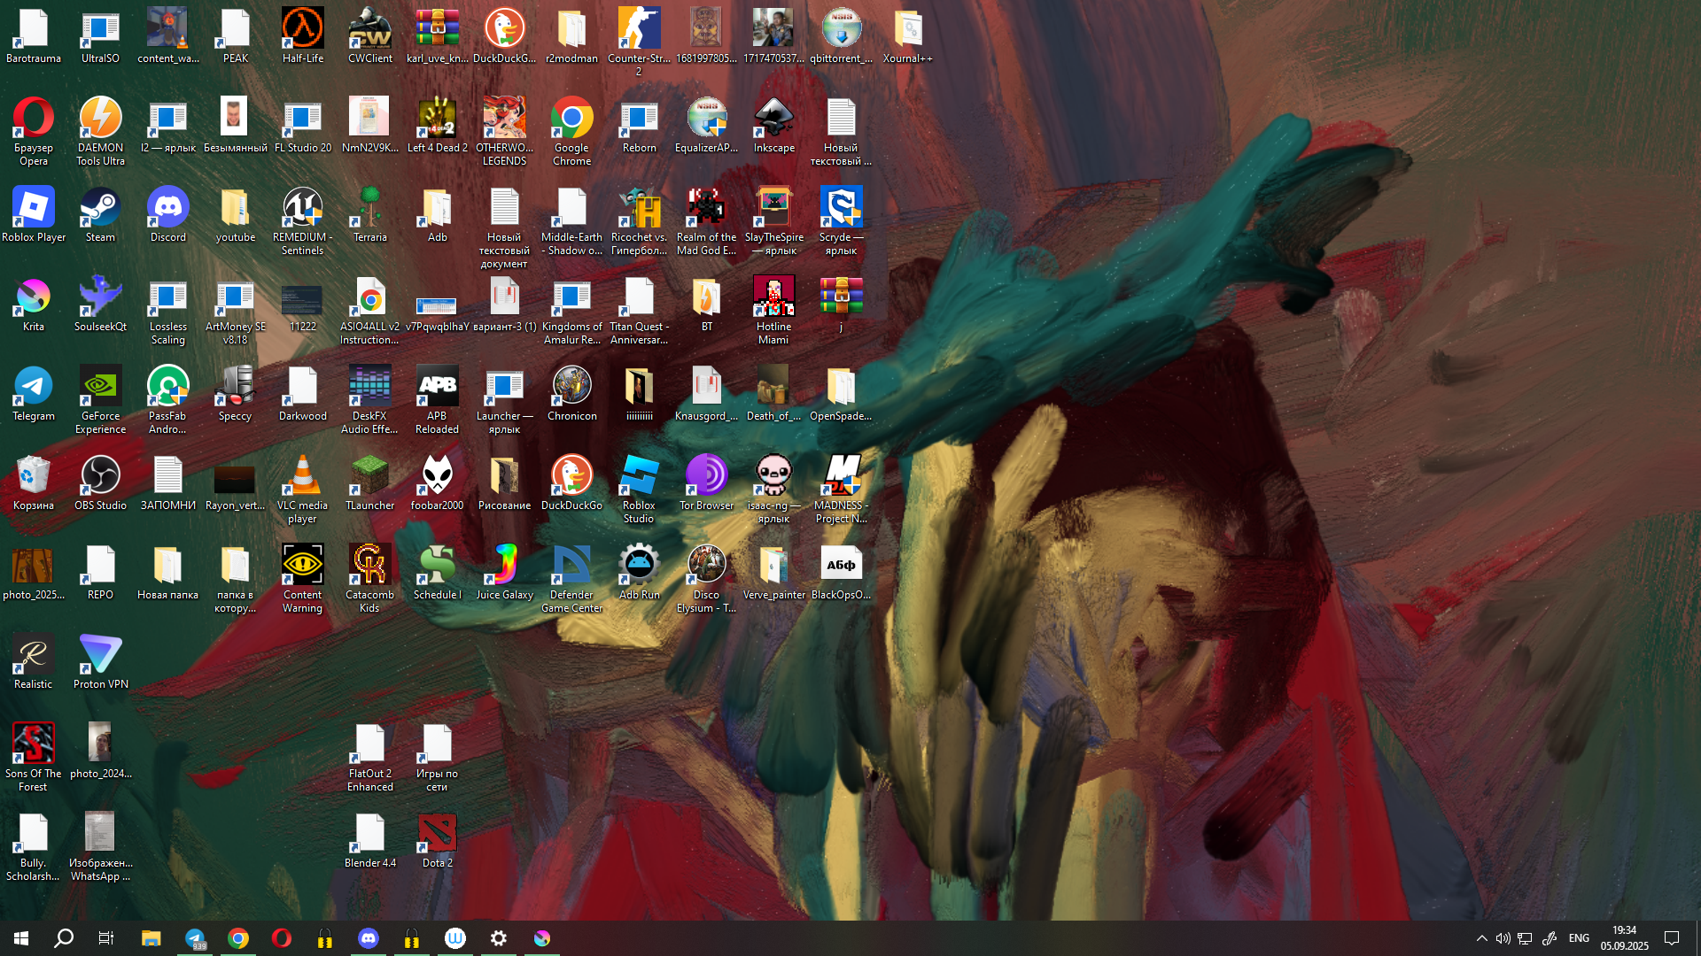Select the Half-Life desktop icon
This screenshot has height=956, width=1701.
click(302, 36)
